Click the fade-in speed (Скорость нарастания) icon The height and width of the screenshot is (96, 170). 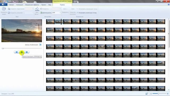coord(9,9)
